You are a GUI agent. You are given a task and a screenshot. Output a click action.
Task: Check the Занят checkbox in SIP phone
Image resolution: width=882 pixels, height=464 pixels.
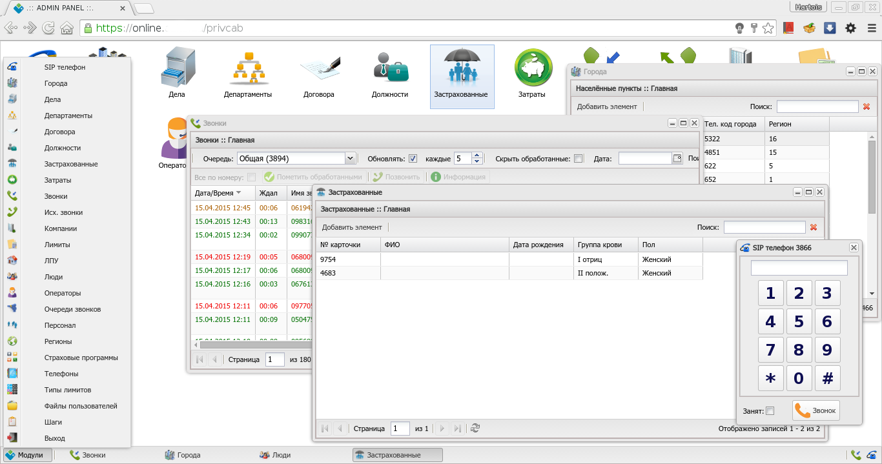(x=770, y=411)
